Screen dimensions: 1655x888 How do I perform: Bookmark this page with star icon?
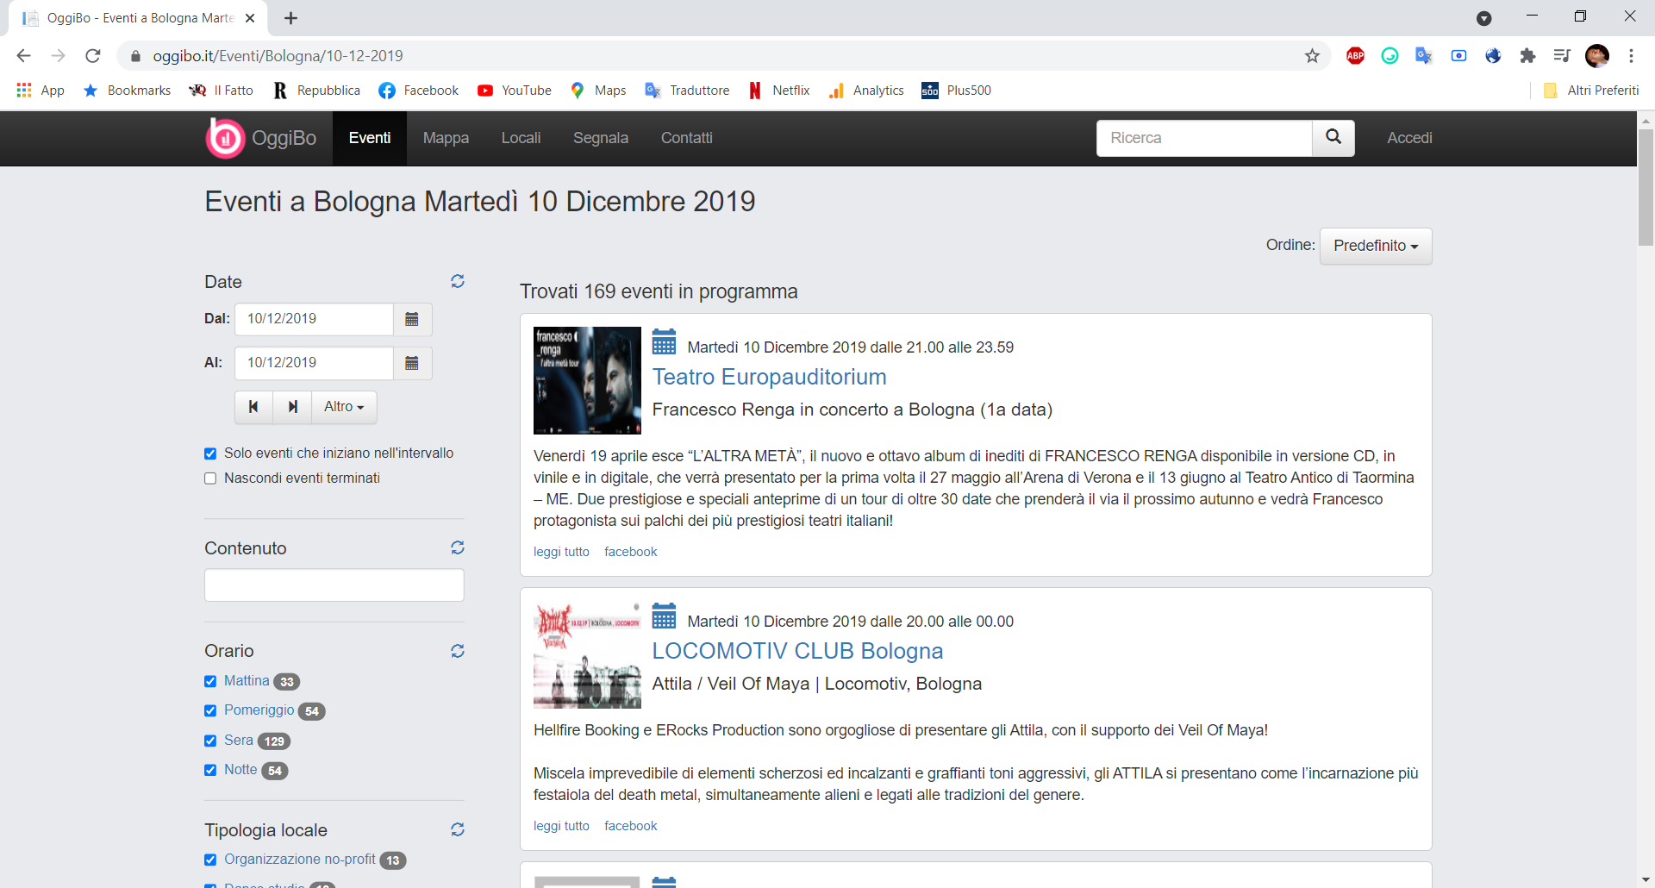(x=1312, y=56)
